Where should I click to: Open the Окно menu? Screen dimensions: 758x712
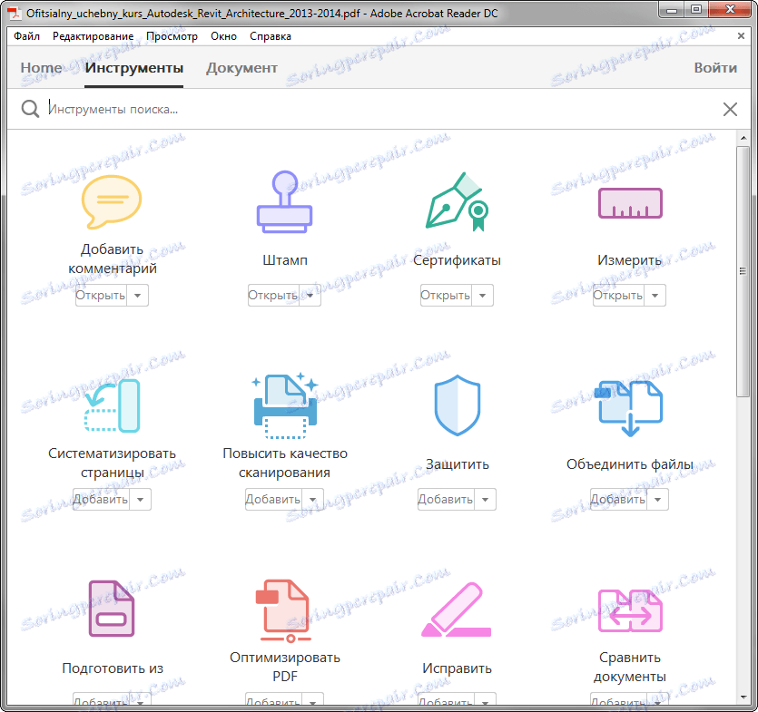point(224,36)
